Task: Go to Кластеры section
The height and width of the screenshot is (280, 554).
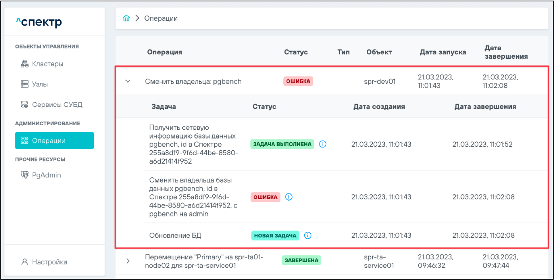Action: pyautogui.click(x=48, y=64)
